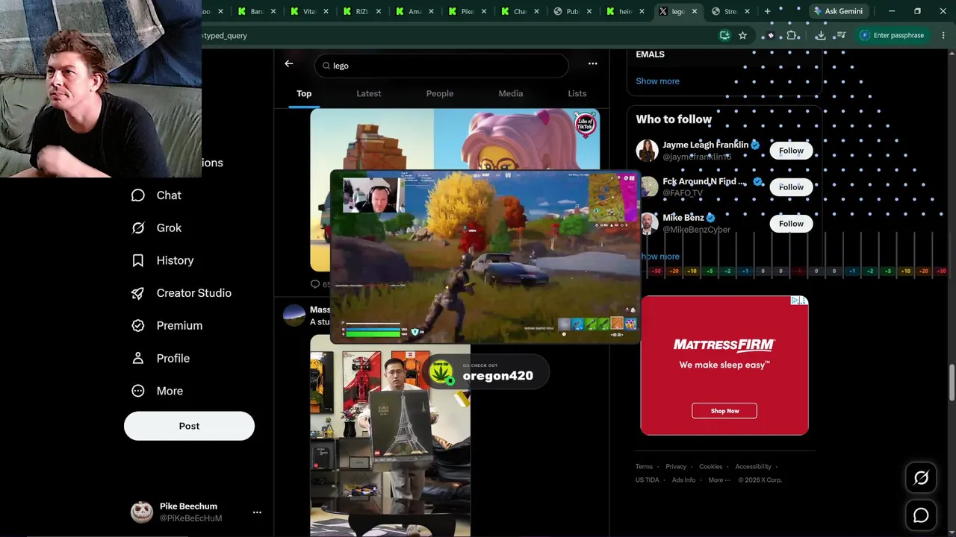Open the floating messages chat button

pos(921,515)
